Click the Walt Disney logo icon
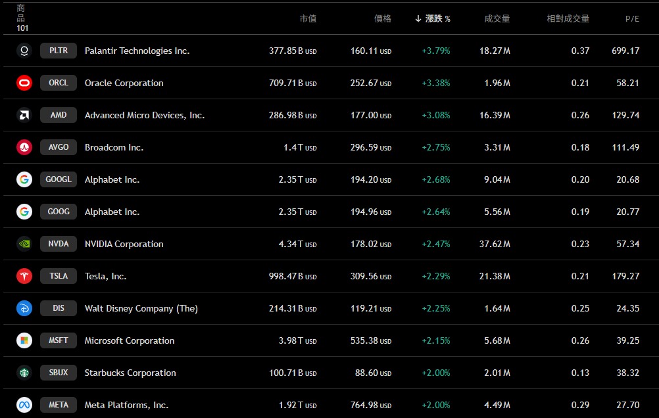Image resolution: width=659 pixels, height=418 pixels. 24,308
